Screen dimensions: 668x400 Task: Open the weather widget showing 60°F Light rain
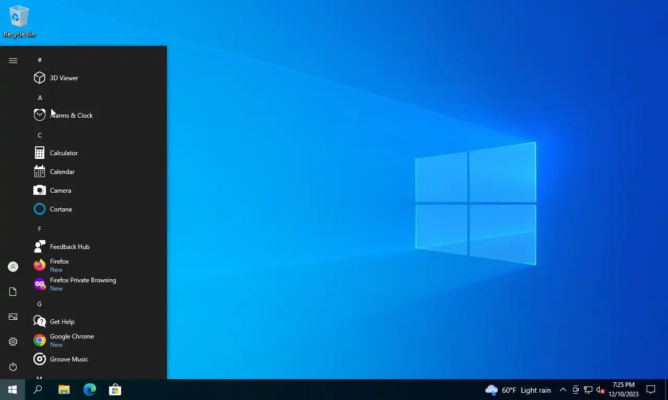click(518, 390)
